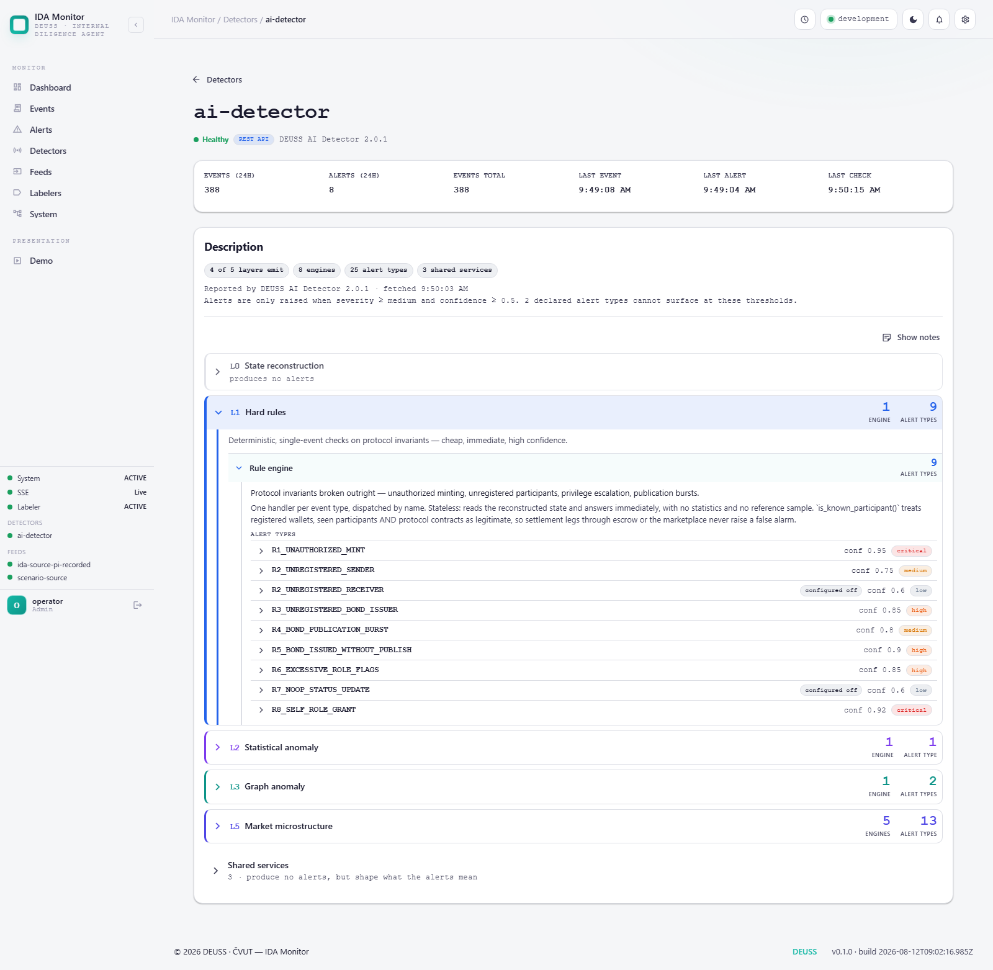Log out using the icon beside operator
The image size is (993, 970).
[138, 605]
